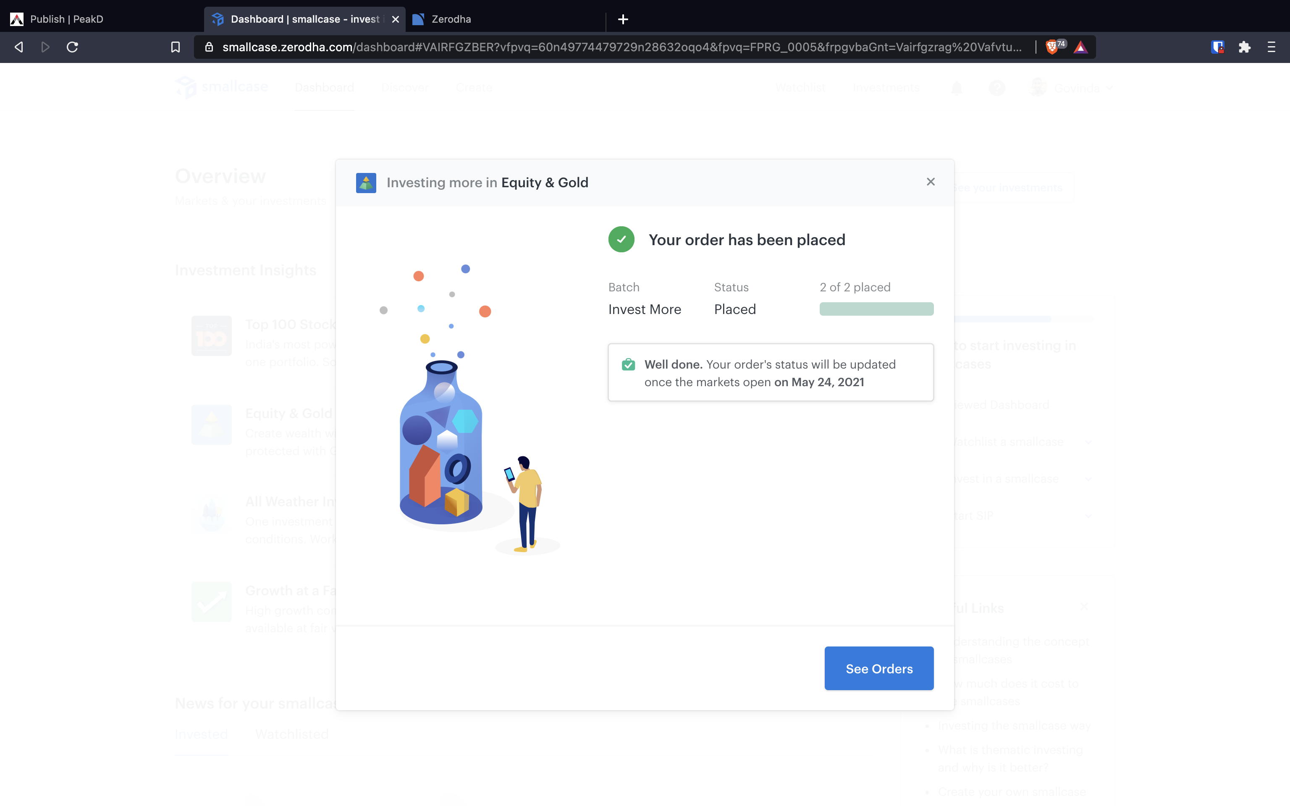This screenshot has width=1290, height=806.
Task: Open the Investments nav link
Action: click(886, 87)
